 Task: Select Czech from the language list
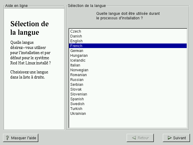click(76, 31)
